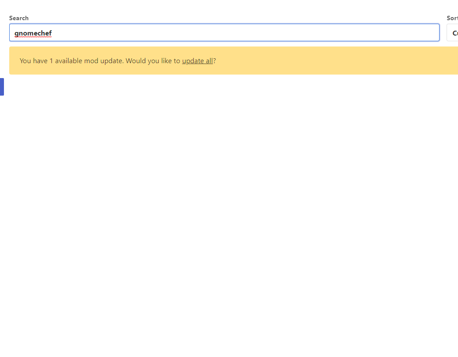Click the 'Search' label above the field
This screenshot has height=357, width=458.
pyautogui.click(x=19, y=18)
